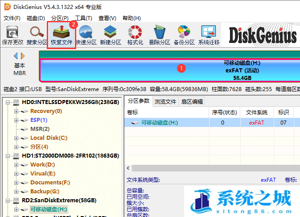The image size is (300, 217).
Task: Switch to the 浏览文件 tab
Action: pos(165,101)
